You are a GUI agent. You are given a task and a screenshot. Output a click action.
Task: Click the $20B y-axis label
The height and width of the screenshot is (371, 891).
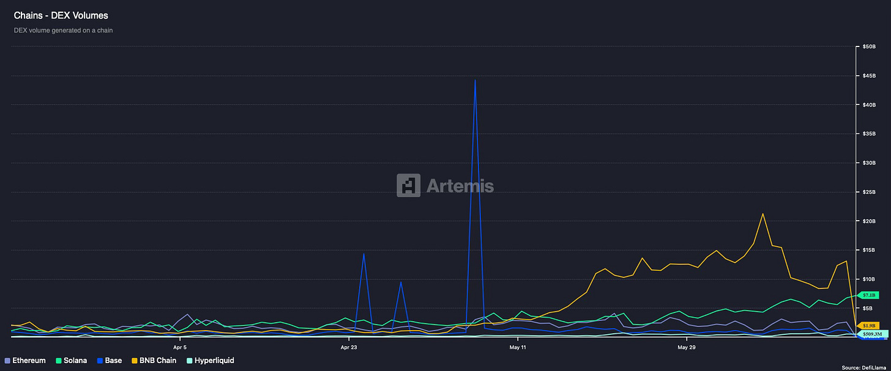(869, 221)
